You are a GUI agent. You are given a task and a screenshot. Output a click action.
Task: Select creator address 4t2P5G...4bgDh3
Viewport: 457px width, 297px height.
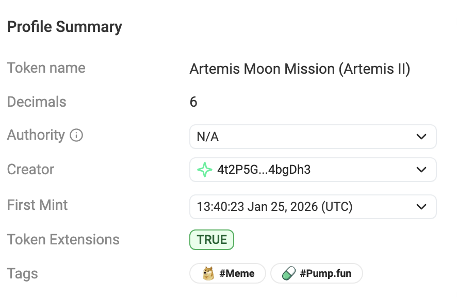click(x=264, y=170)
